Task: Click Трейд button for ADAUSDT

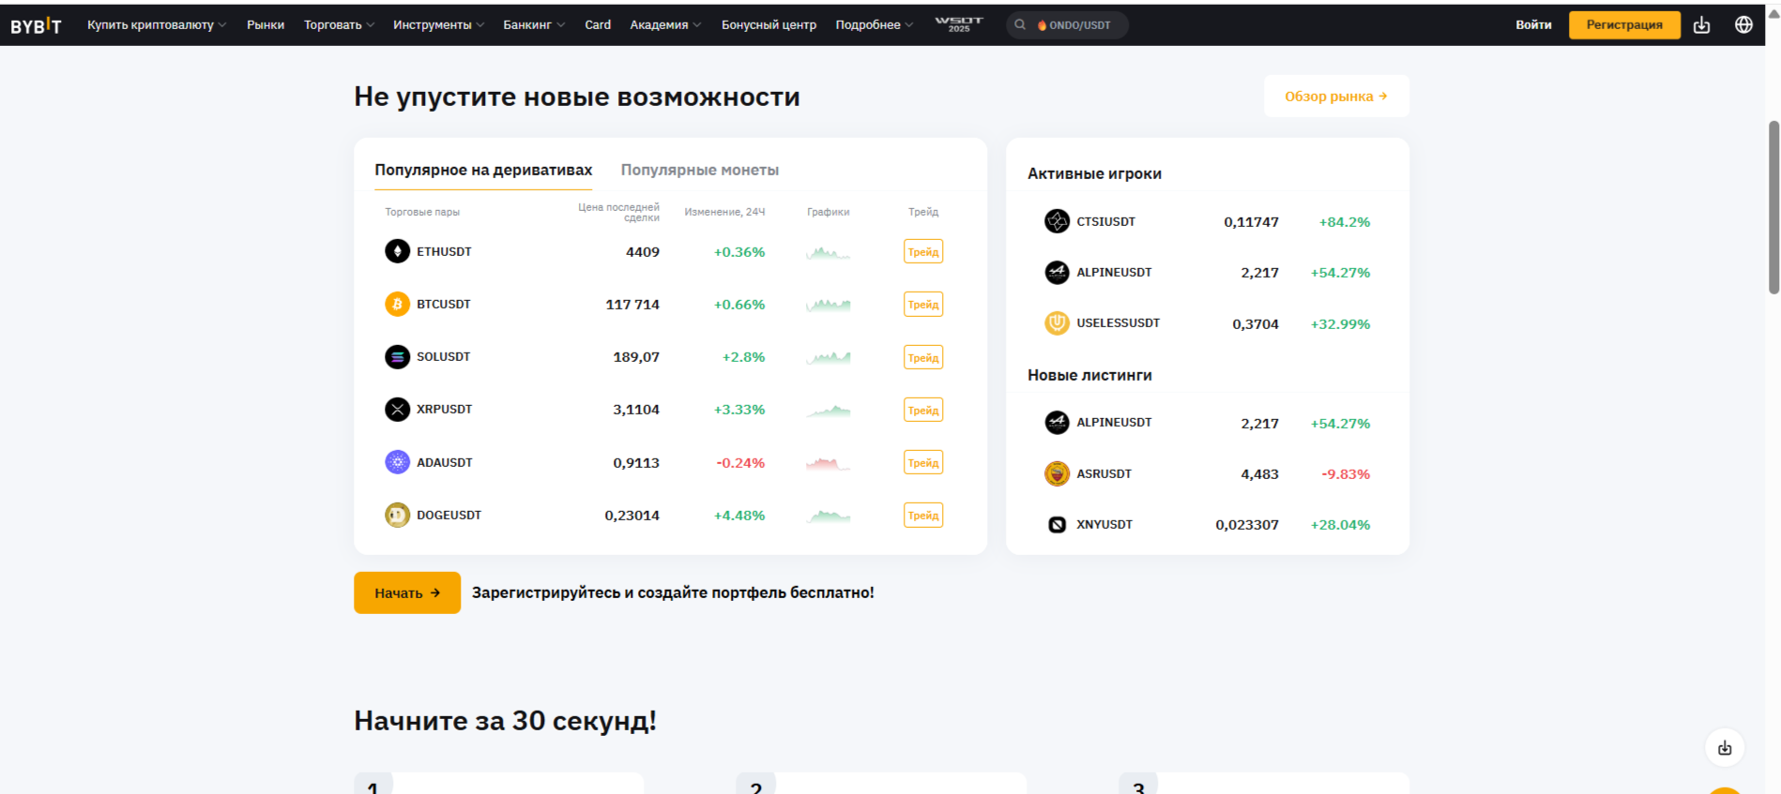Action: [x=923, y=462]
